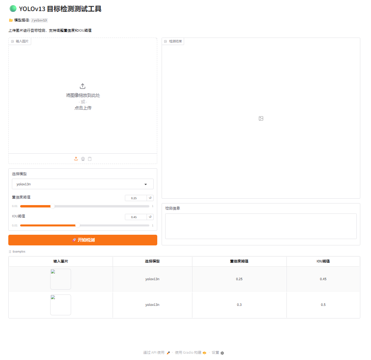The image size is (371, 360).
Task: Select the second example image thumbnail
Action: click(60, 305)
